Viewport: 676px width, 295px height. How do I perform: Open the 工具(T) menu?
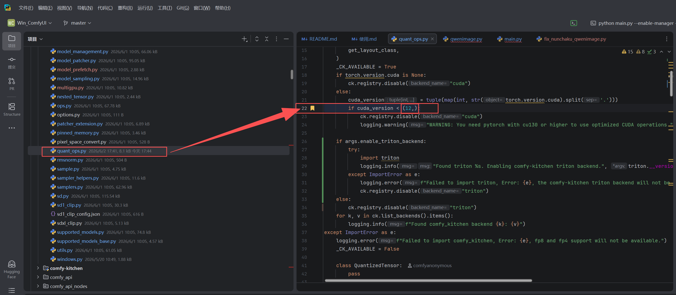[164, 8]
